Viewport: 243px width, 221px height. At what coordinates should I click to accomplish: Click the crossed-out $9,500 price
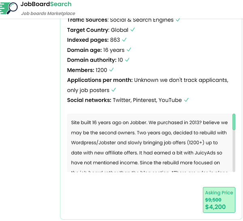click(x=213, y=200)
